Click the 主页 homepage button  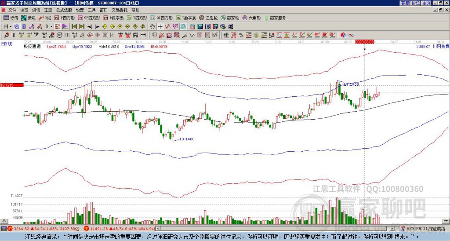(x=426, y=3)
